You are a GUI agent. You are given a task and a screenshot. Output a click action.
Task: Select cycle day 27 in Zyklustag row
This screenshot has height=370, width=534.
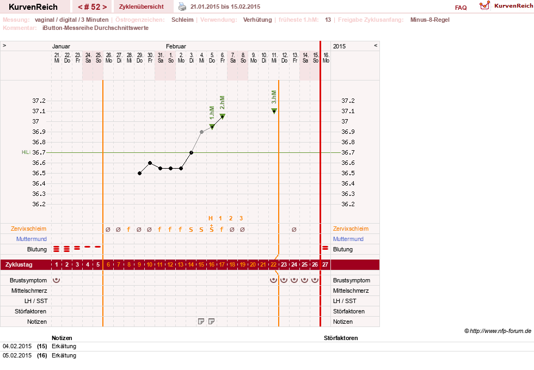pyautogui.click(x=325, y=264)
